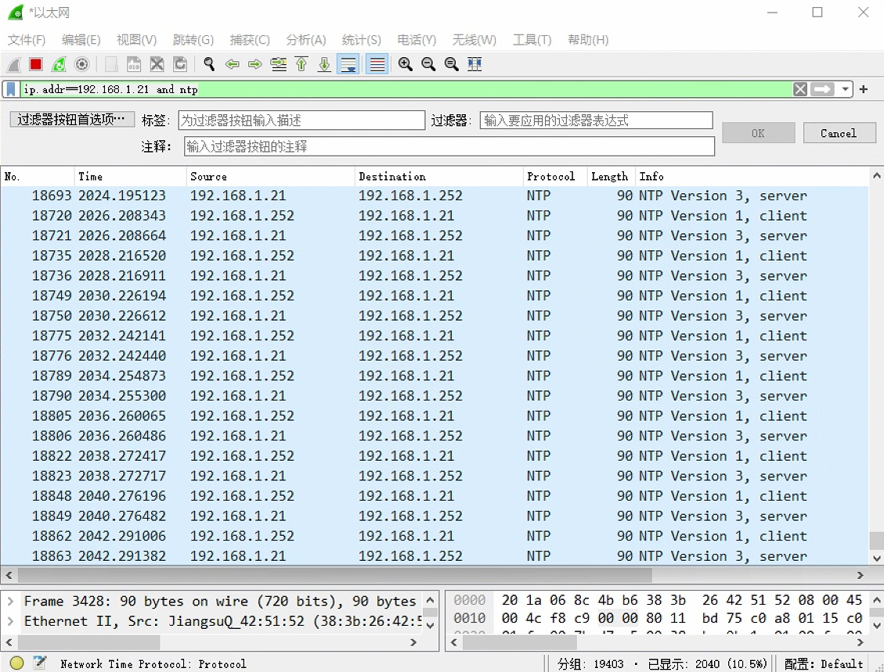Jump to the first packet
This screenshot has width=884, height=672.
301,64
